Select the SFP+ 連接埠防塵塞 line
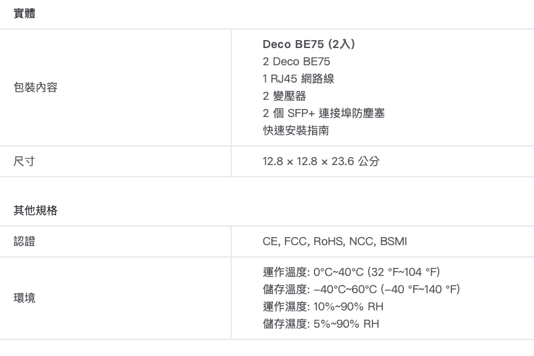 (324, 113)
